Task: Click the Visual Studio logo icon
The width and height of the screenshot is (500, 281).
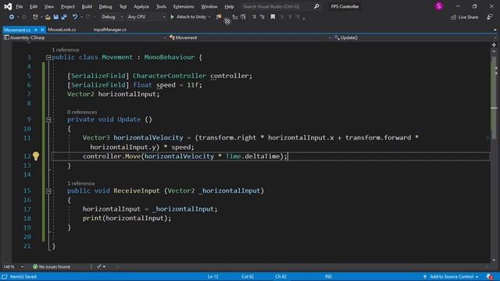Action: pyautogui.click(x=8, y=6)
